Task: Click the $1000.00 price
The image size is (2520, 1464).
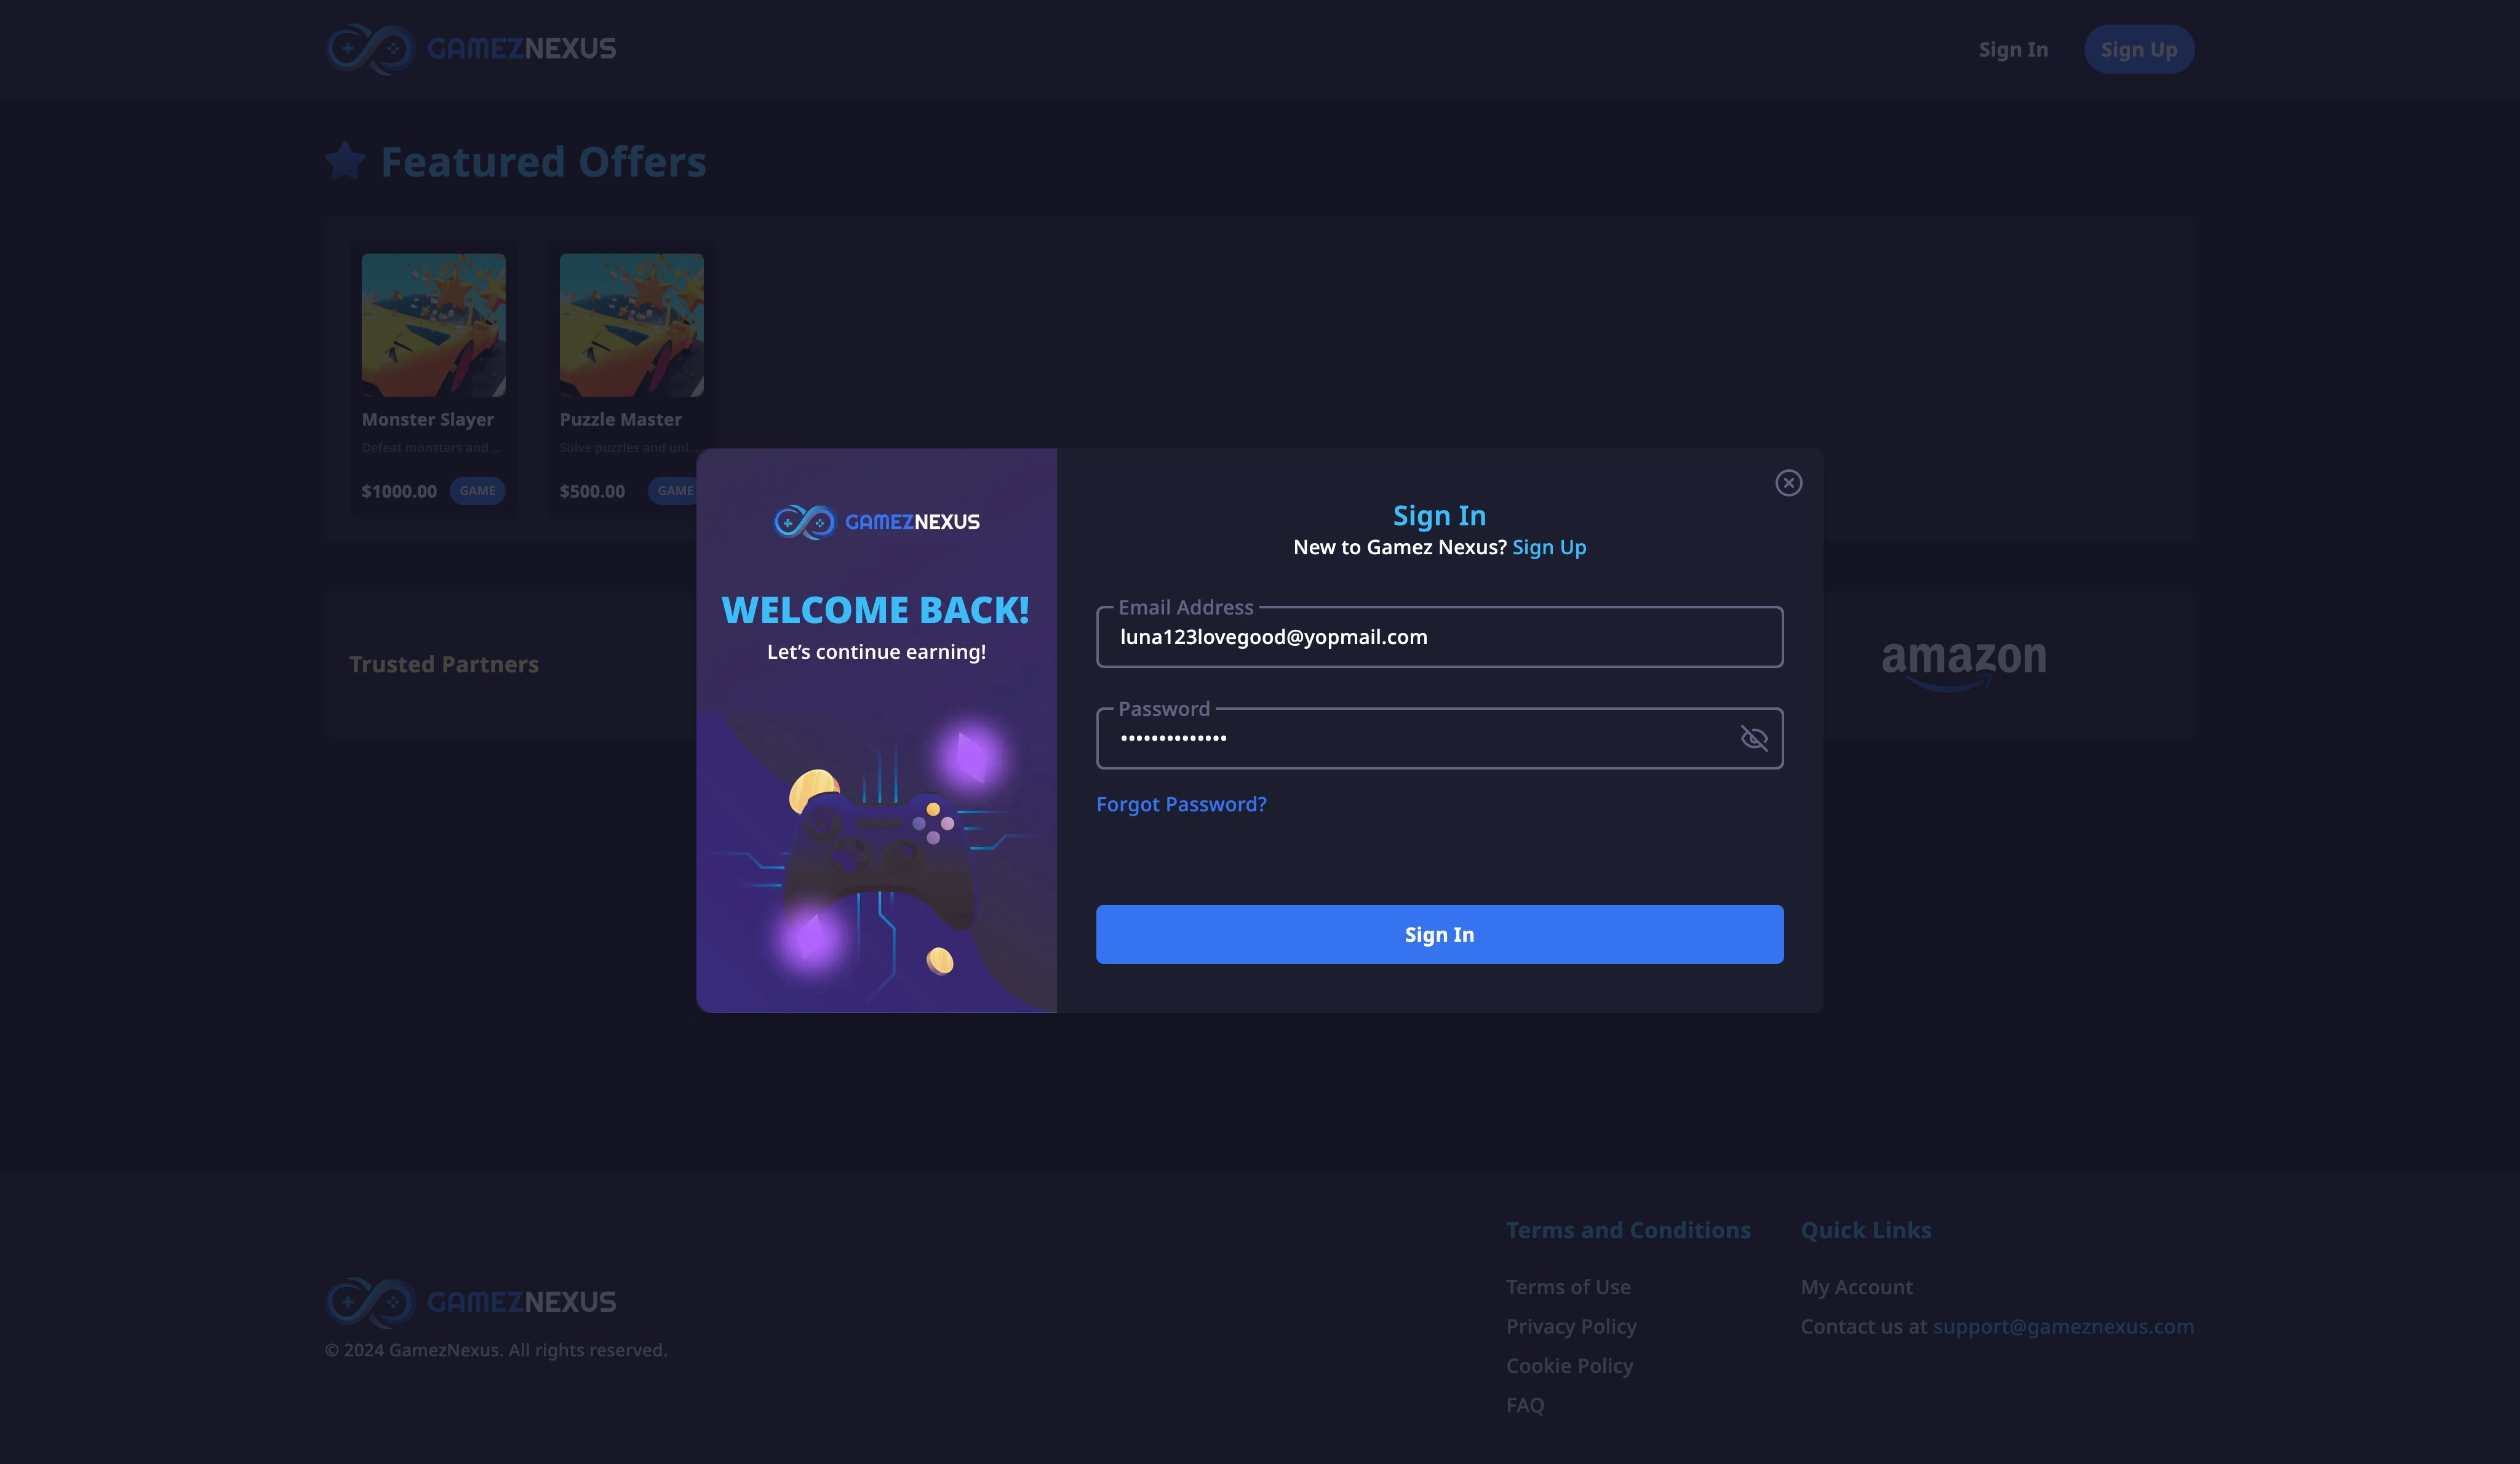Action: click(399, 491)
